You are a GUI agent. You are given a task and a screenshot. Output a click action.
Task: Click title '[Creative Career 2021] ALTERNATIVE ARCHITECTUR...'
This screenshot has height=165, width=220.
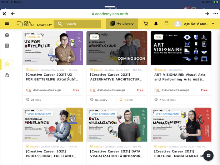click(116, 77)
